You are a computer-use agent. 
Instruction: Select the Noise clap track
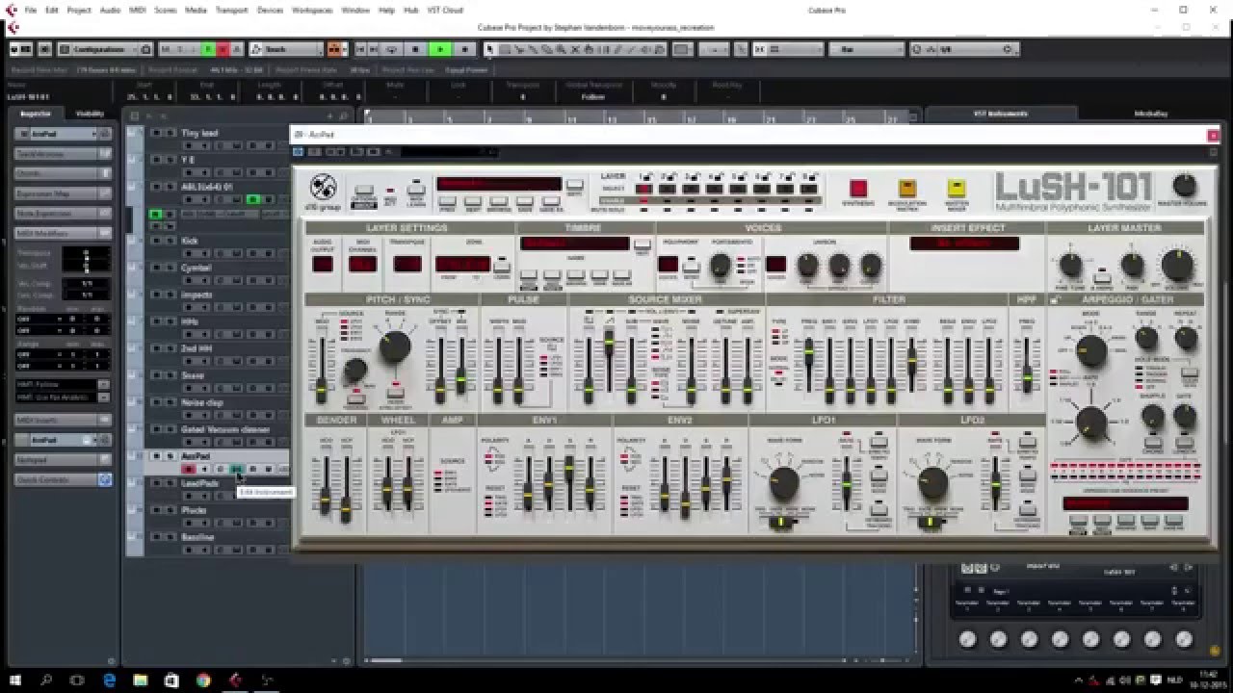point(202,402)
